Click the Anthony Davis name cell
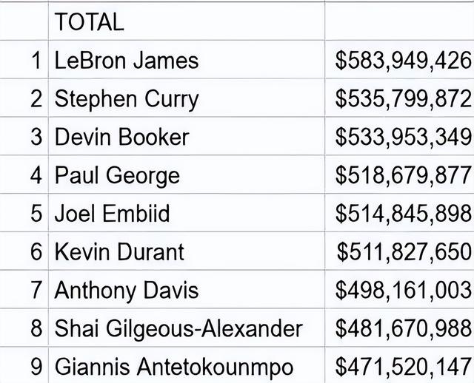Screen dimensions: 474x383 click(187, 290)
